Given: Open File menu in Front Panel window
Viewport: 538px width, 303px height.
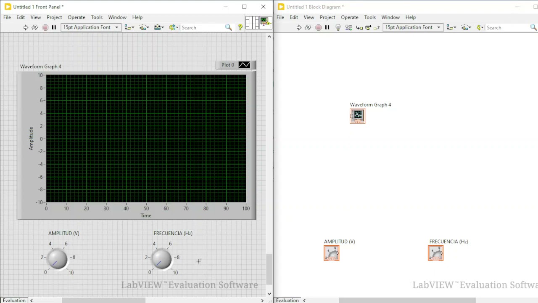Looking at the screenshot, I should pyautogui.click(x=7, y=17).
